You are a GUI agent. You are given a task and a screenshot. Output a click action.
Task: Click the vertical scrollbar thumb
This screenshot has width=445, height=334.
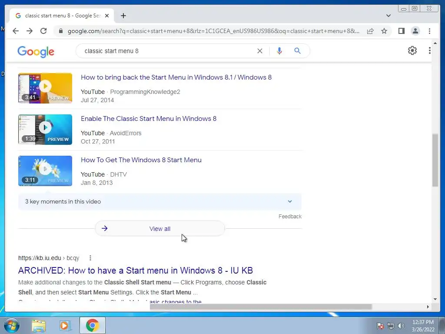pos(435,160)
